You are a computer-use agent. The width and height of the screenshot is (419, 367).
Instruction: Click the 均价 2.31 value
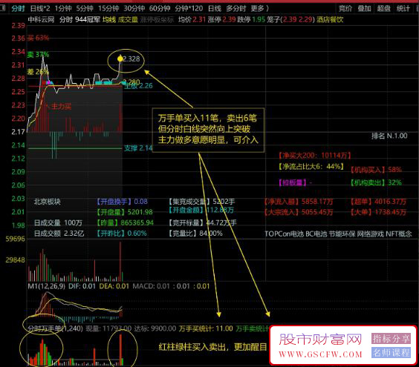pyautogui.click(x=192, y=19)
